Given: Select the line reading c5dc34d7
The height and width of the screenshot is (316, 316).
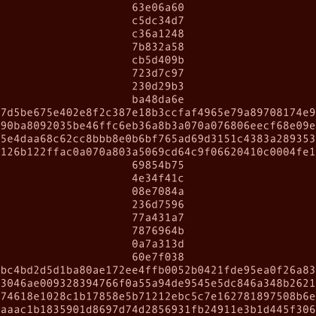Looking at the screenshot, I should (x=158, y=20).
